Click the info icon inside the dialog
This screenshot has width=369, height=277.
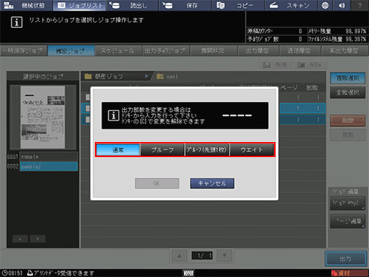point(113,116)
